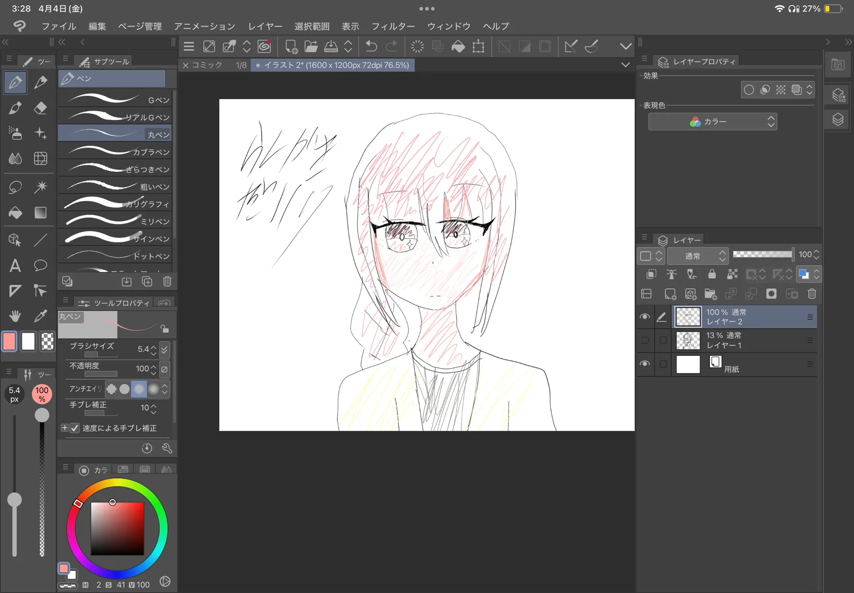Click the Open file folder icon
This screenshot has width=854, height=593.
click(x=311, y=46)
